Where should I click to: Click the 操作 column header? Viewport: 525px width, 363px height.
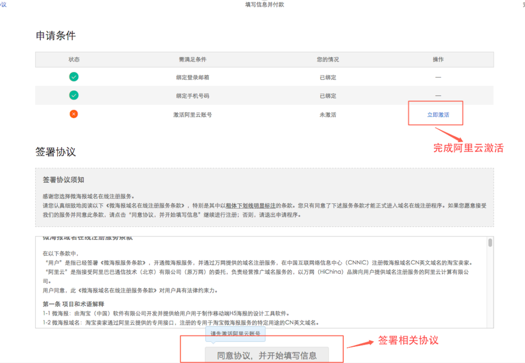point(438,59)
